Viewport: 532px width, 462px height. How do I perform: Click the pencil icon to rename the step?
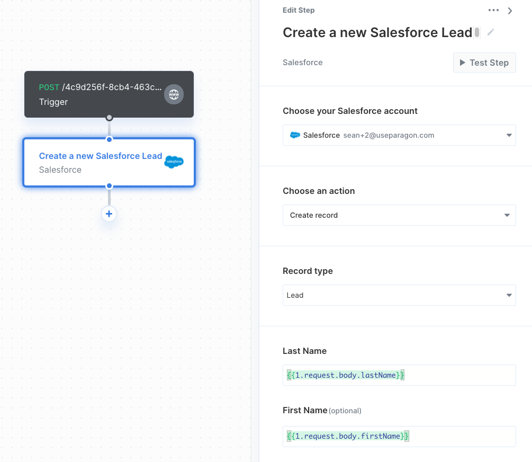tap(490, 32)
